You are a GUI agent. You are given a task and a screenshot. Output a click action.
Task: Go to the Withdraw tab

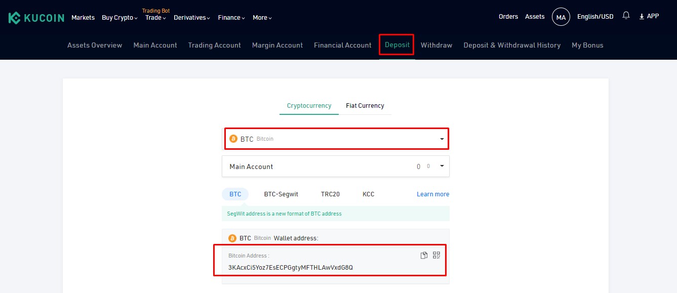[436, 45]
